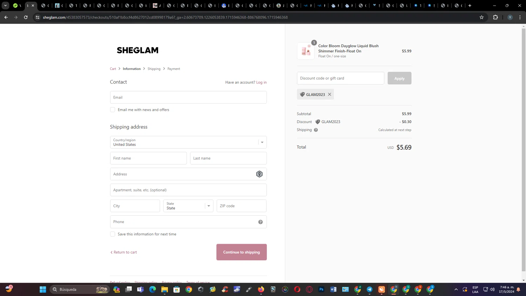Click Return to cart link
The width and height of the screenshot is (526, 296).
124,252
